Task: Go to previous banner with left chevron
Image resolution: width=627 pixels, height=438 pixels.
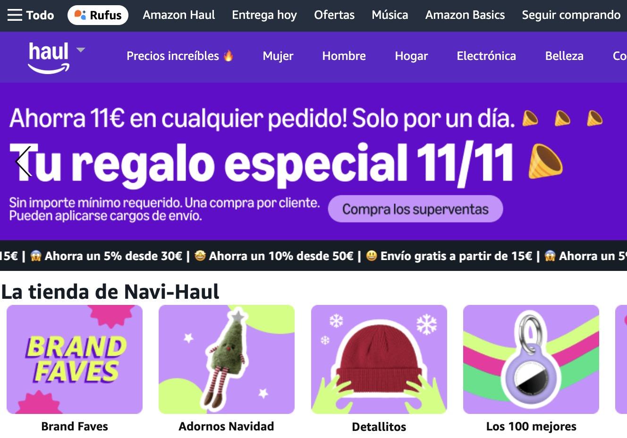Action: (23, 161)
